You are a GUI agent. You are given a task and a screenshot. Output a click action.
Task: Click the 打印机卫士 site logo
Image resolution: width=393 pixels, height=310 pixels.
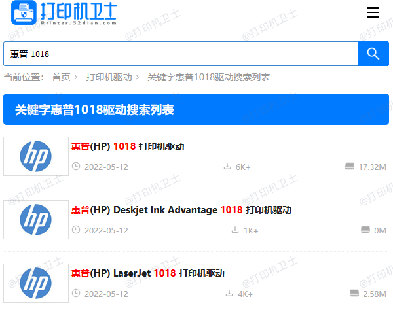point(64,13)
